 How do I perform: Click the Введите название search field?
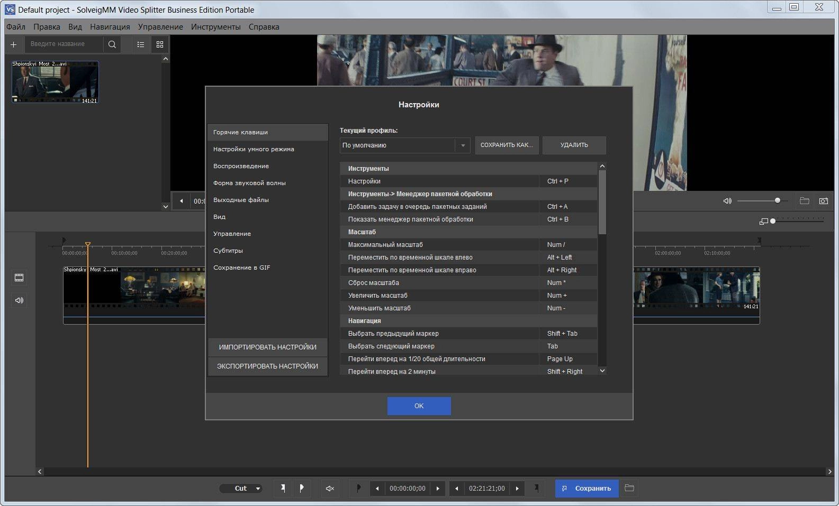pyautogui.click(x=65, y=44)
